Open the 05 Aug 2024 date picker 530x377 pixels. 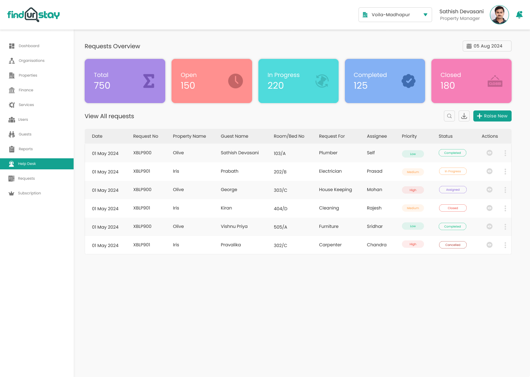[487, 46]
